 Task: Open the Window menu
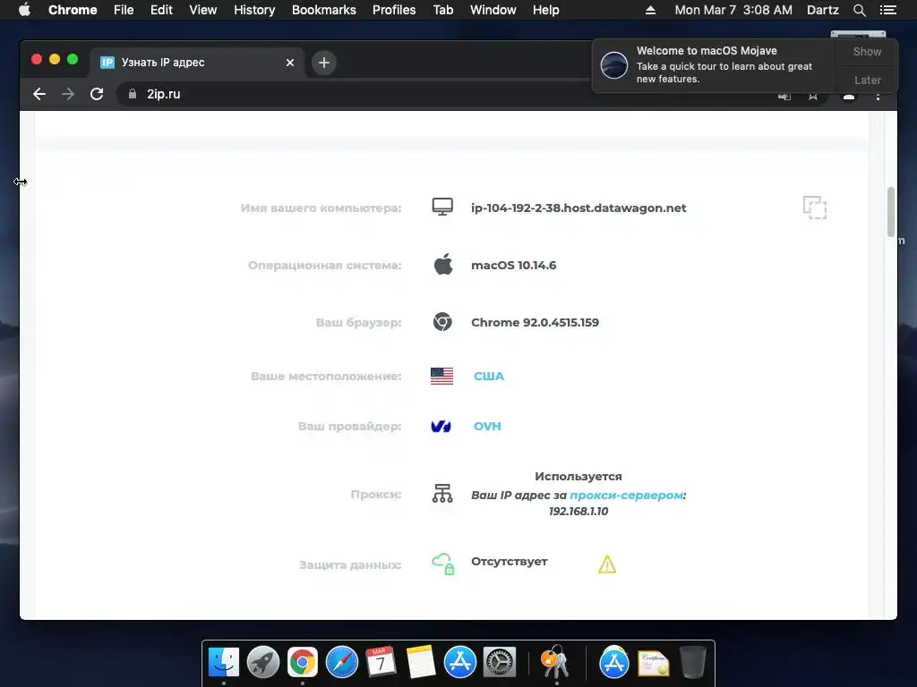click(x=493, y=10)
